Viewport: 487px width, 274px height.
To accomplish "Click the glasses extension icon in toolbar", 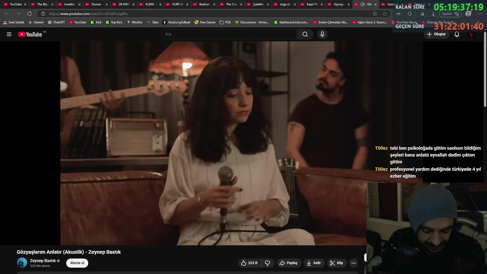I will pyautogui.click(x=398, y=14).
